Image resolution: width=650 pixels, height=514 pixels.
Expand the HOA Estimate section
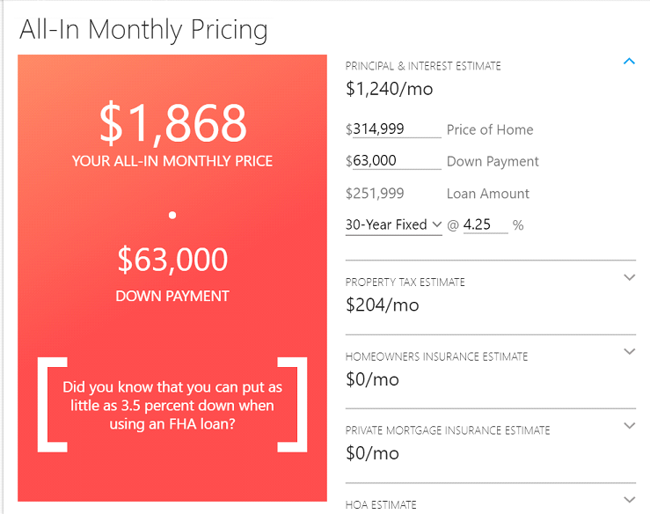coord(629,500)
